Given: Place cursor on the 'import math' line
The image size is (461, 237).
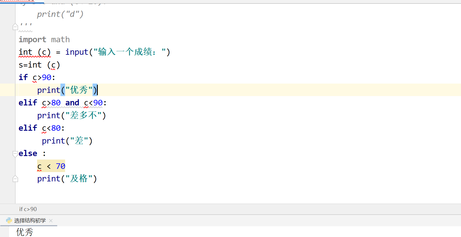Looking at the screenshot, I should [x=44, y=40].
